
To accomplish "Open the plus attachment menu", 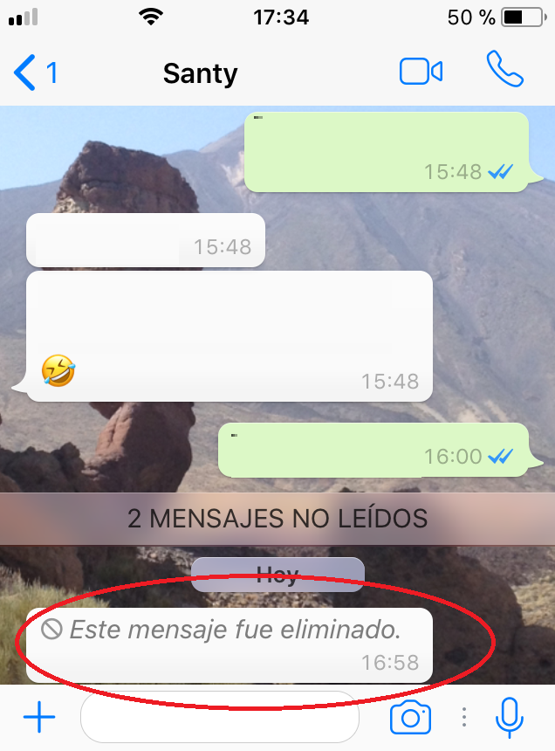I will click(x=39, y=717).
